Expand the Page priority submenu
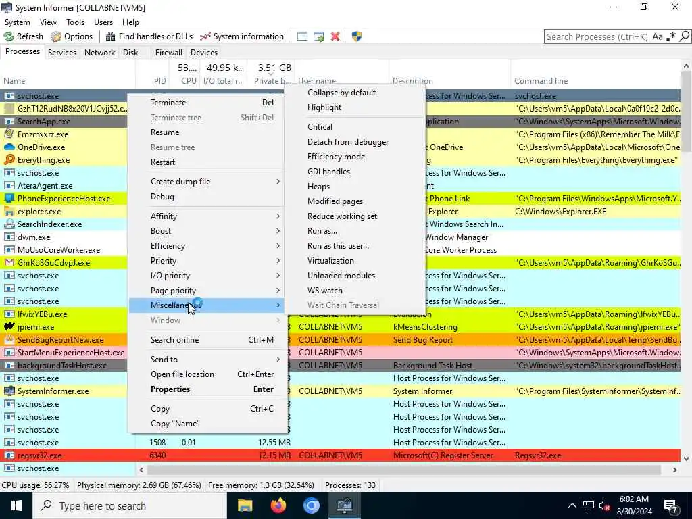This screenshot has width=692, height=519. (207, 291)
